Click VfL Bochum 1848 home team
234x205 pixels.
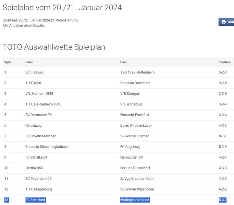pyautogui.click(x=39, y=94)
